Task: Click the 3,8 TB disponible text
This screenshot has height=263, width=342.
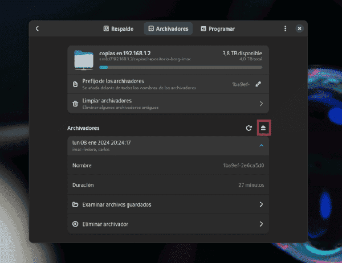Action: click(x=242, y=53)
